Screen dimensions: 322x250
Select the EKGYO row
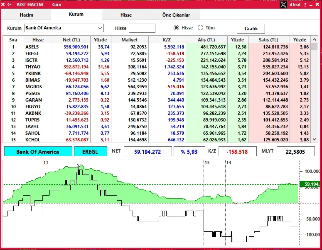[157, 107]
